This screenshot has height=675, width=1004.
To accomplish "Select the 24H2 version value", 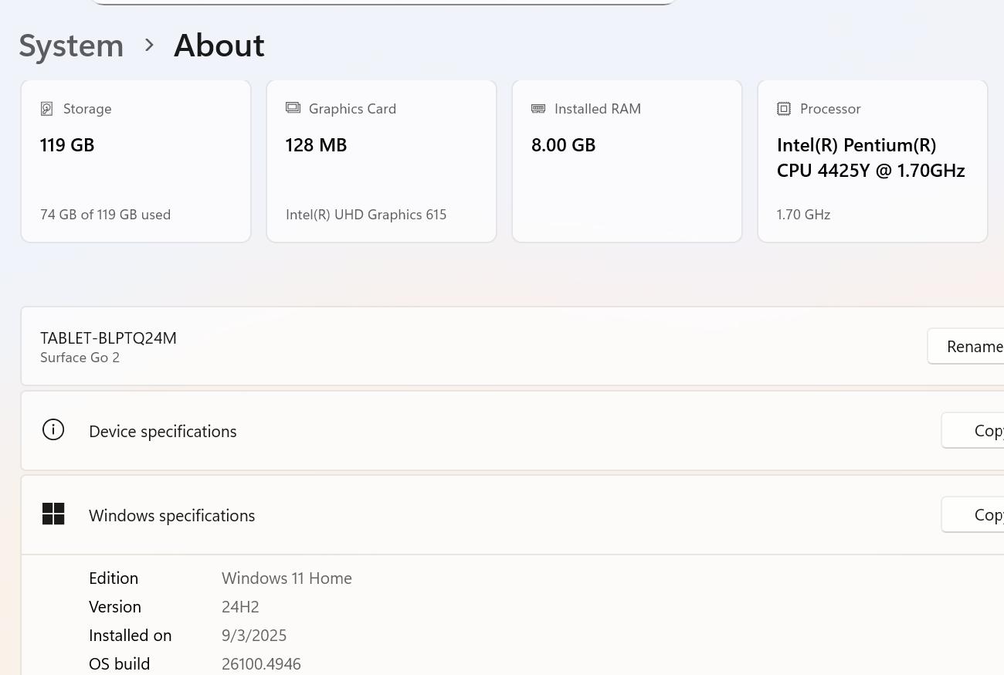I will point(240,607).
